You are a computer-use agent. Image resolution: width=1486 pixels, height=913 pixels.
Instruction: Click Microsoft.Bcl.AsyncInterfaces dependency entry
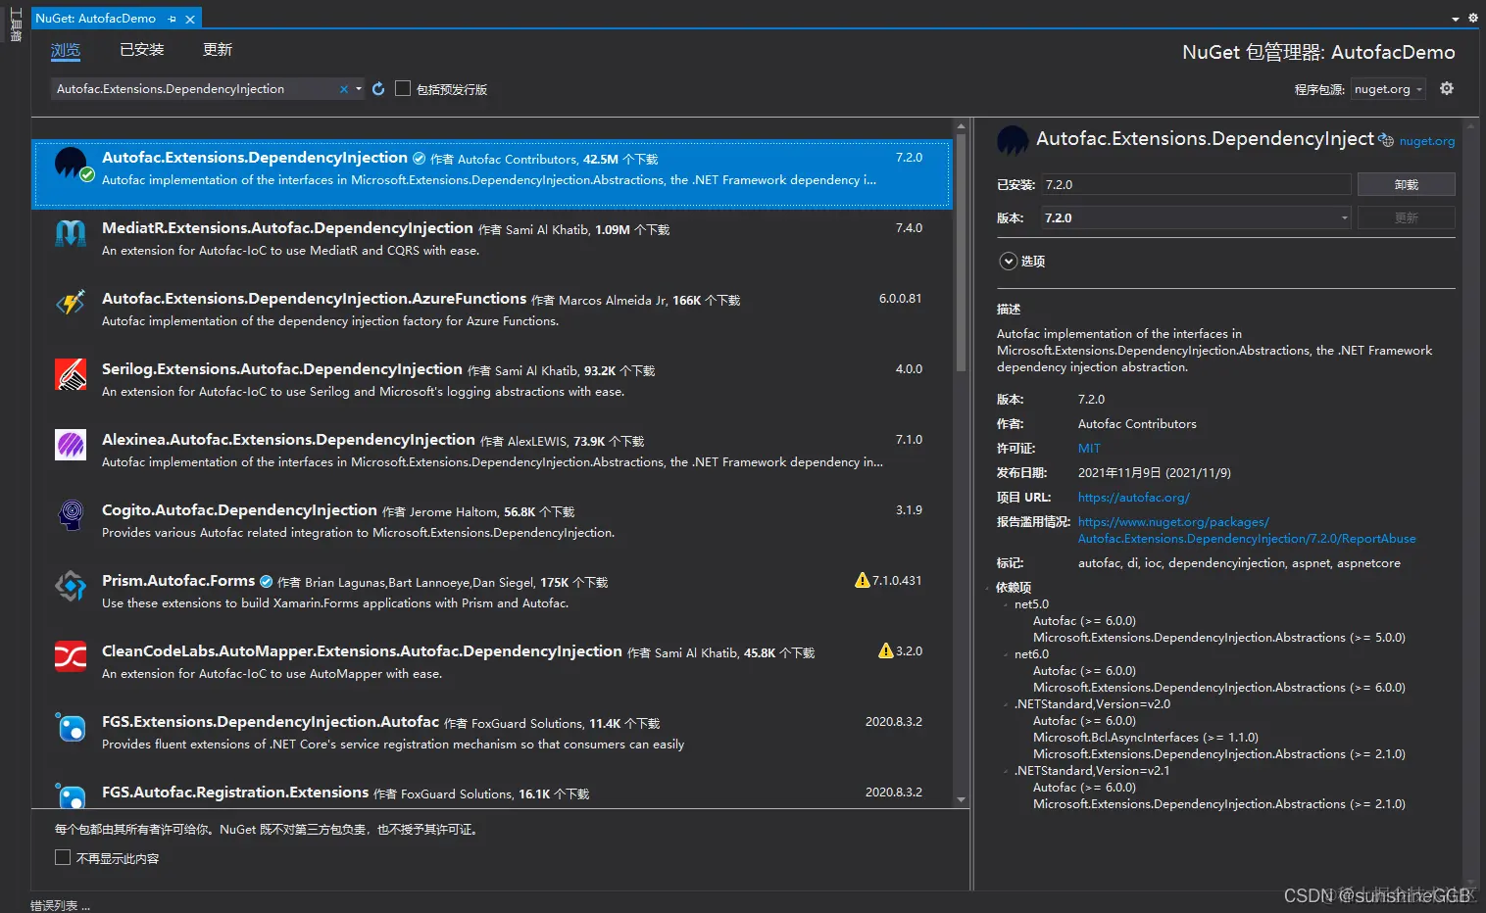coord(1146,738)
